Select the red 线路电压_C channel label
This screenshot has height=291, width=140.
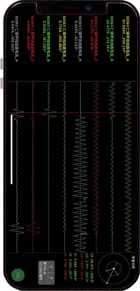point(96,39)
